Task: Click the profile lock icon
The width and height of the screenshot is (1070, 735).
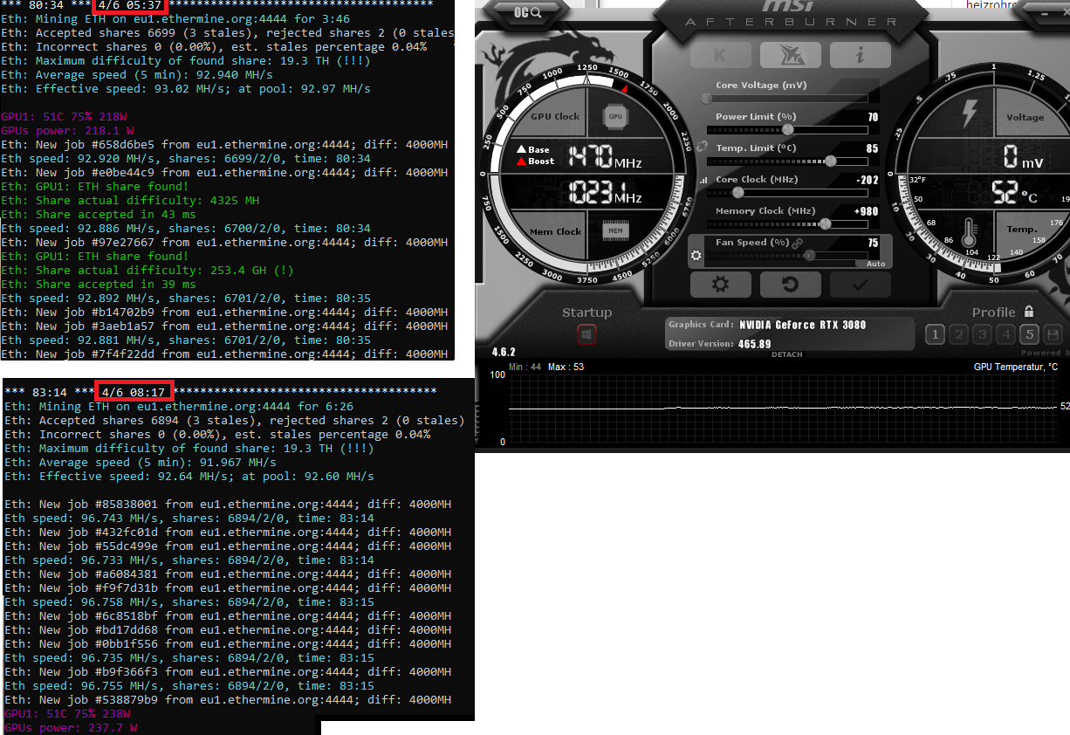Action: [x=1029, y=312]
